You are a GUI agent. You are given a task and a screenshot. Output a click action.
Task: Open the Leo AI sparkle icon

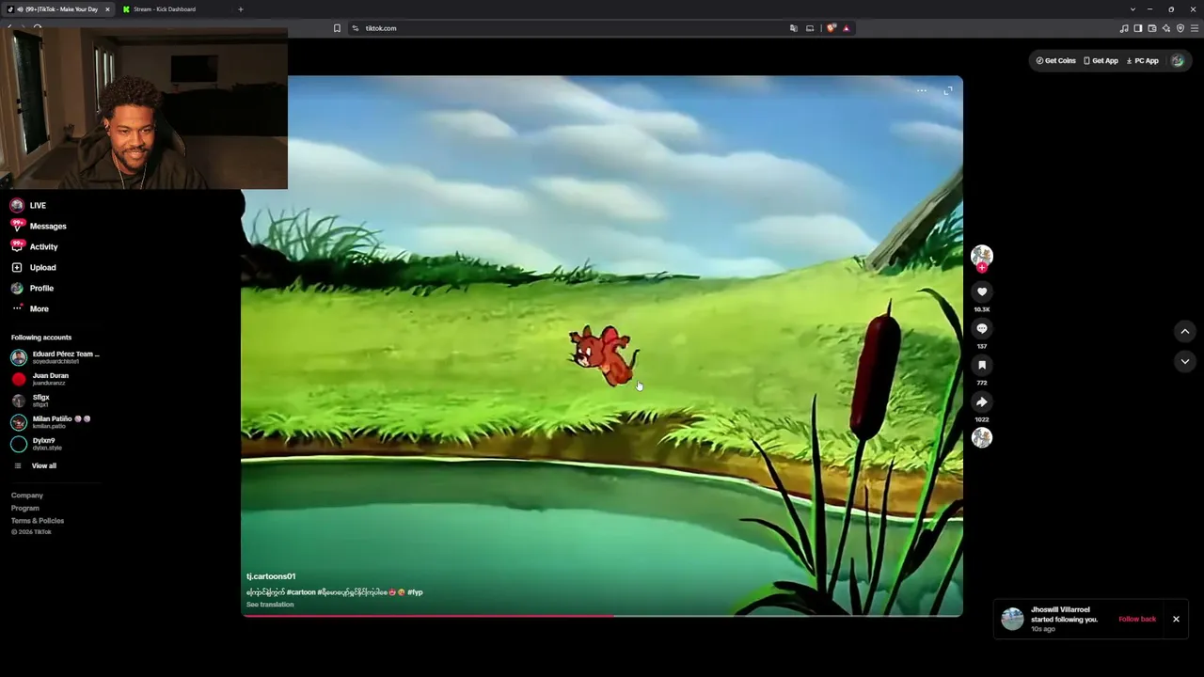tap(1166, 28)
